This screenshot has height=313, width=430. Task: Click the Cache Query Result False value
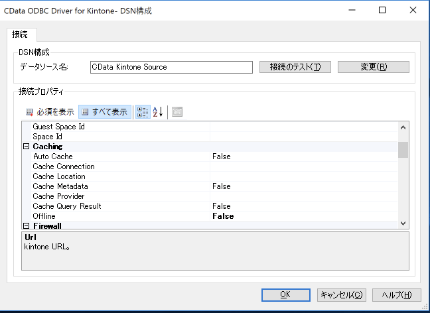(222, 206)
